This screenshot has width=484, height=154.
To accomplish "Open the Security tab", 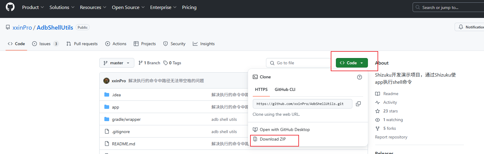I will click(174, 44).
